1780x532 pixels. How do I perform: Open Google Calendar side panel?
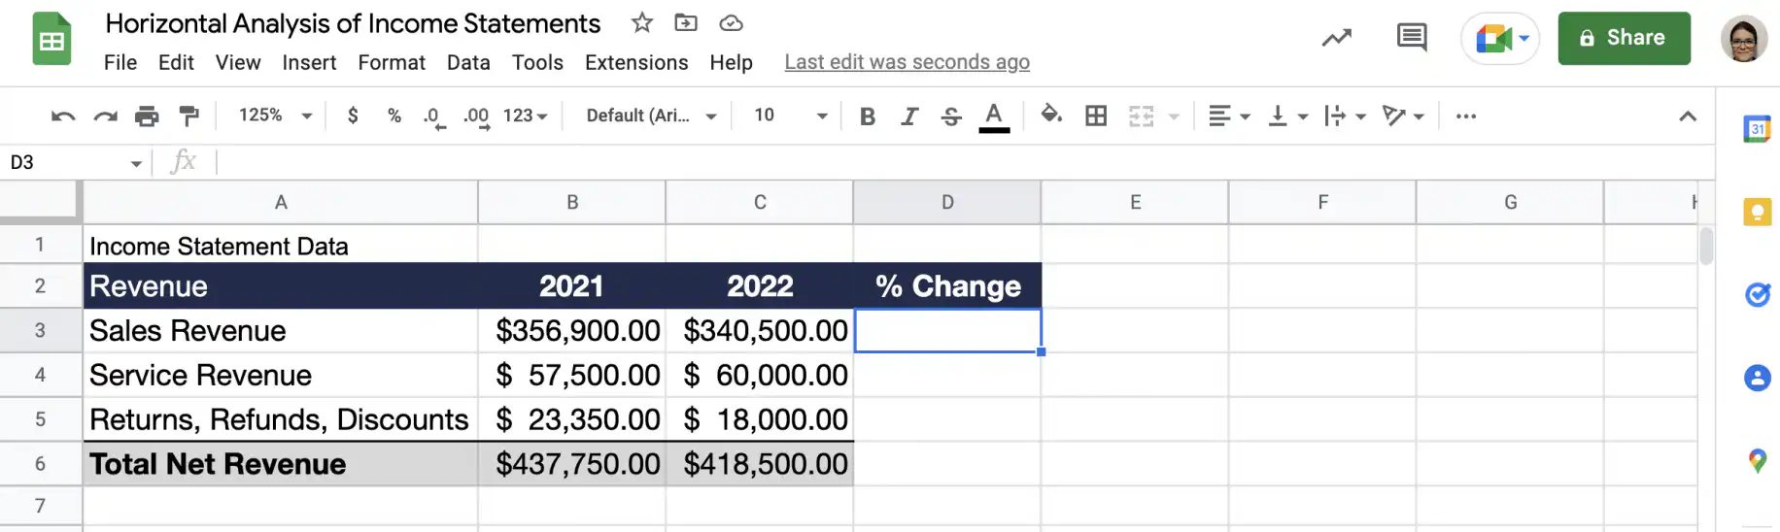[1757, 128]
